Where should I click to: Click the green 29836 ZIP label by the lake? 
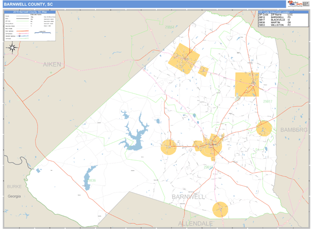91,181
